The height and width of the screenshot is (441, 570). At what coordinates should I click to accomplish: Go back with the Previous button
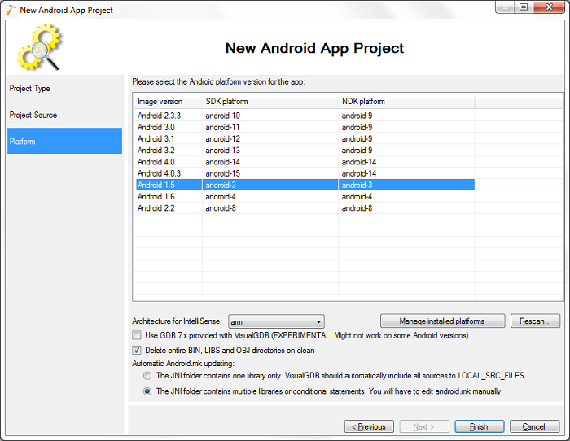click(369, 426)
